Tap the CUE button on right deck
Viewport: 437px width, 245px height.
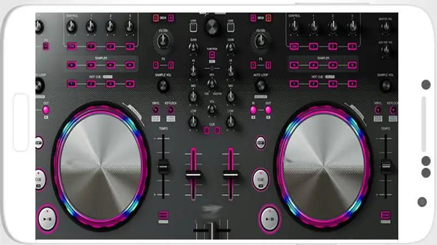click(x=260, y=180)
